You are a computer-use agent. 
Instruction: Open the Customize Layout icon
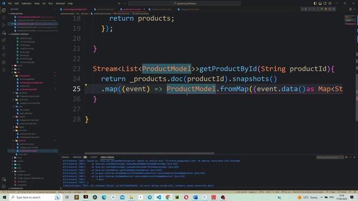330,3
